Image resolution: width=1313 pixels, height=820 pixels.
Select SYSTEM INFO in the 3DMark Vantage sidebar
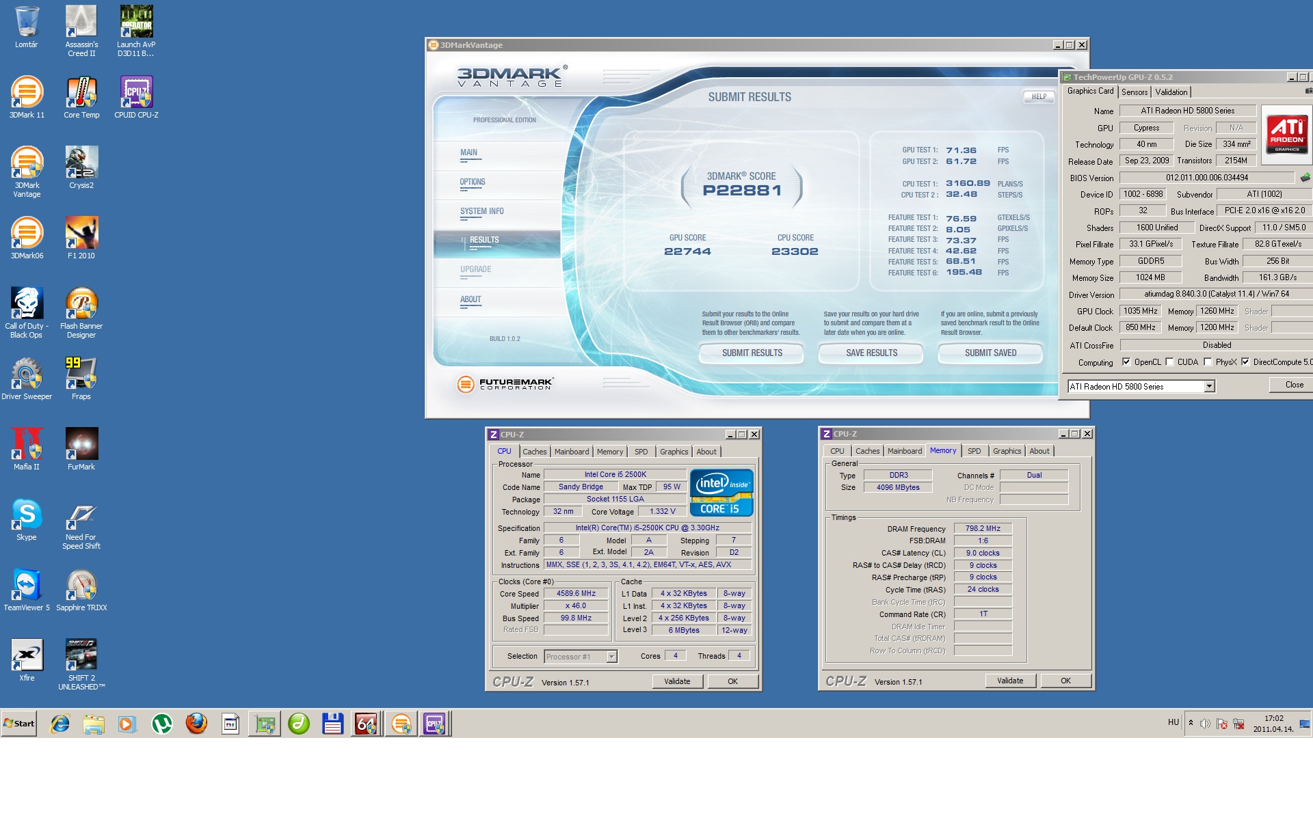481,212
